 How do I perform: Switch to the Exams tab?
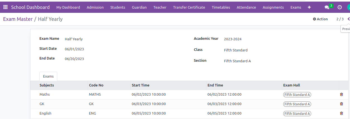point(48,76)
